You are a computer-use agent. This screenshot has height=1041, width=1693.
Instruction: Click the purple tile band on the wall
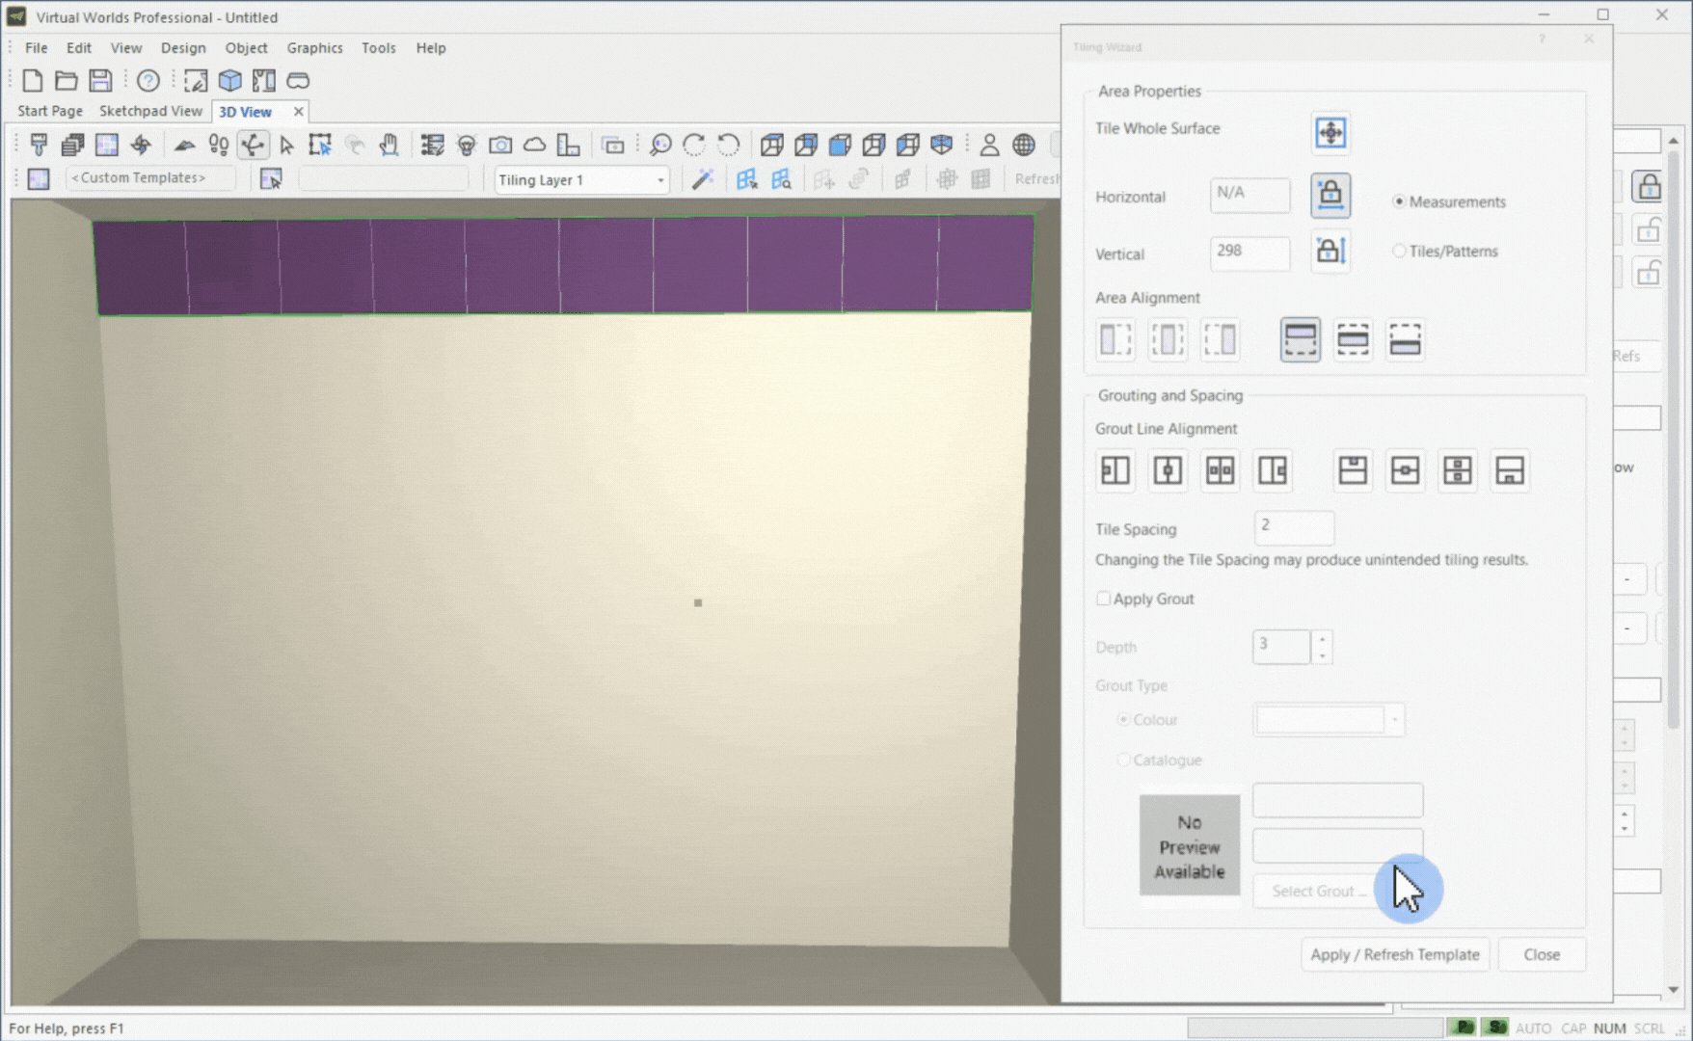(x=564, y=265)
